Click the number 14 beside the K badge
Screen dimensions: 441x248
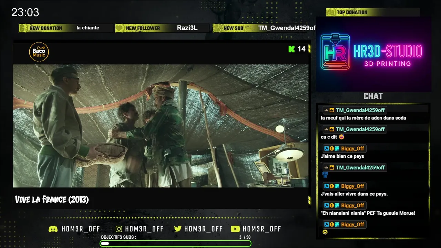301,49
